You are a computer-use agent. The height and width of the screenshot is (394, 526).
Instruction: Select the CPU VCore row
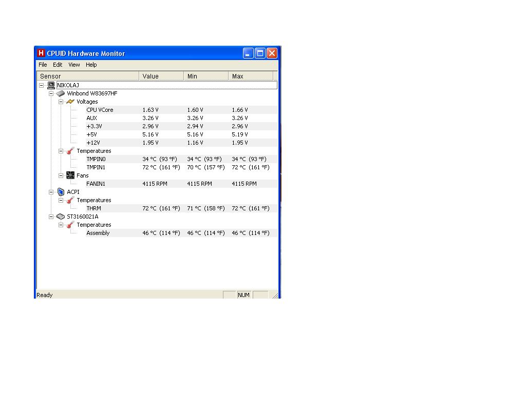181,110
